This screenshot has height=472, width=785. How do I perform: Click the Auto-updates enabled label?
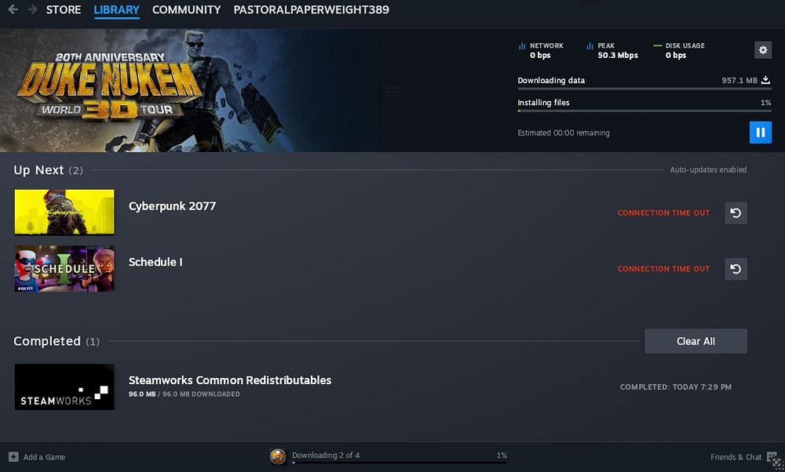pos(708,170)
